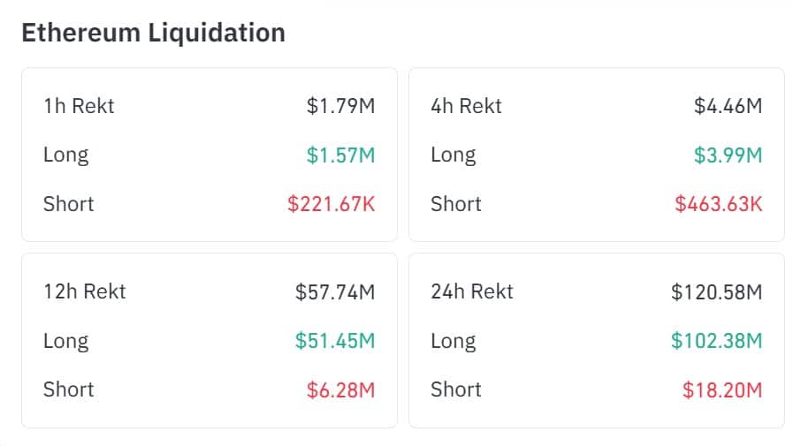This screenshot has height=446, width=793.
Task: Click the 24h Rekt total $120.58M
Action: pyautogui.click(x=716, y=291)
